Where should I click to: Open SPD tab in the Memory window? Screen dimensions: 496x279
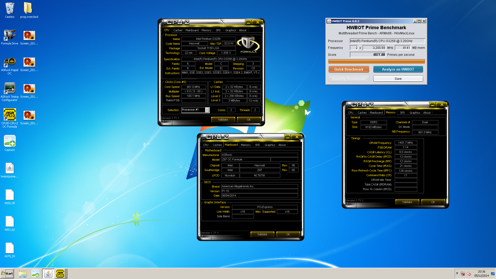(x=402, y=113)
